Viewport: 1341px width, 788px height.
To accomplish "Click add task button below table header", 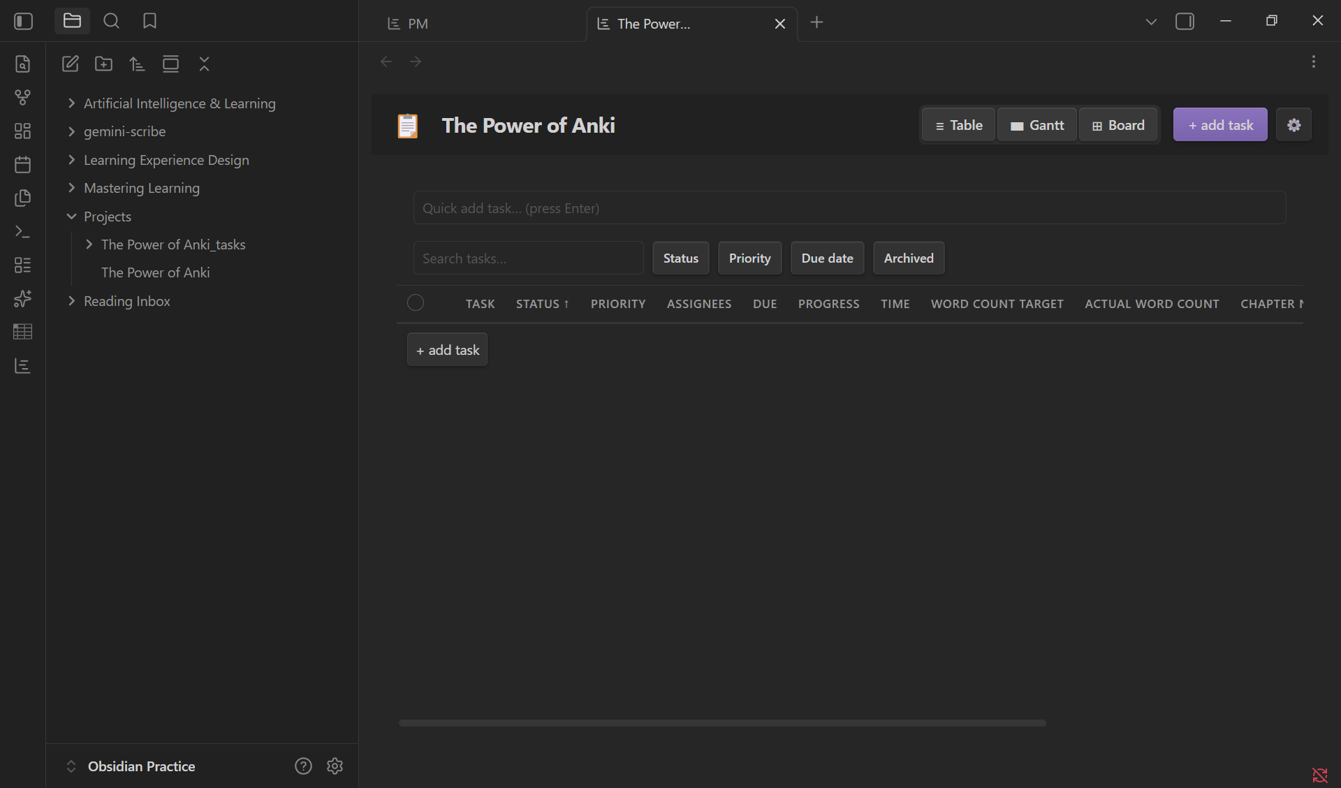I will point(448,350).
